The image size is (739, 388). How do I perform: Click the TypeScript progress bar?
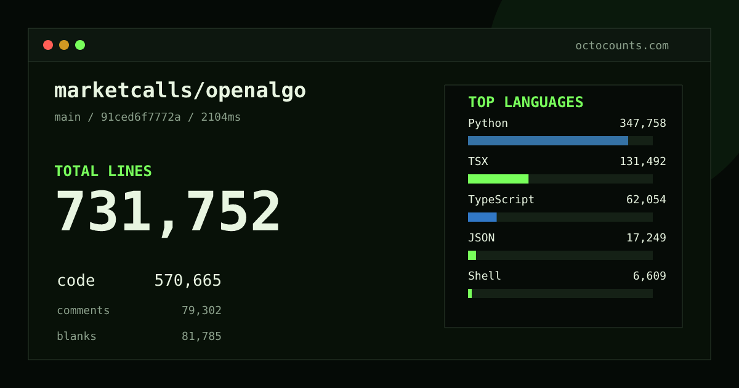(x=560, y=217)
